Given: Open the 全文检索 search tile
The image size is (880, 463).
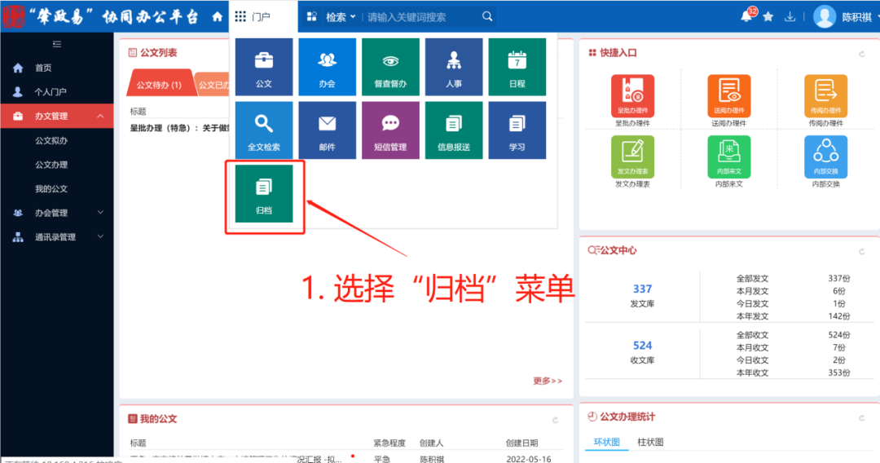Looking at the screenshot, I should tap(264, 130).
